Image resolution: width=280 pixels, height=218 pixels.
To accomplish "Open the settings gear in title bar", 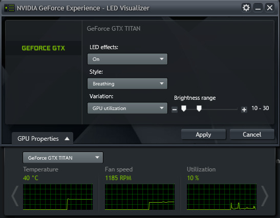I will coord(246,8).
